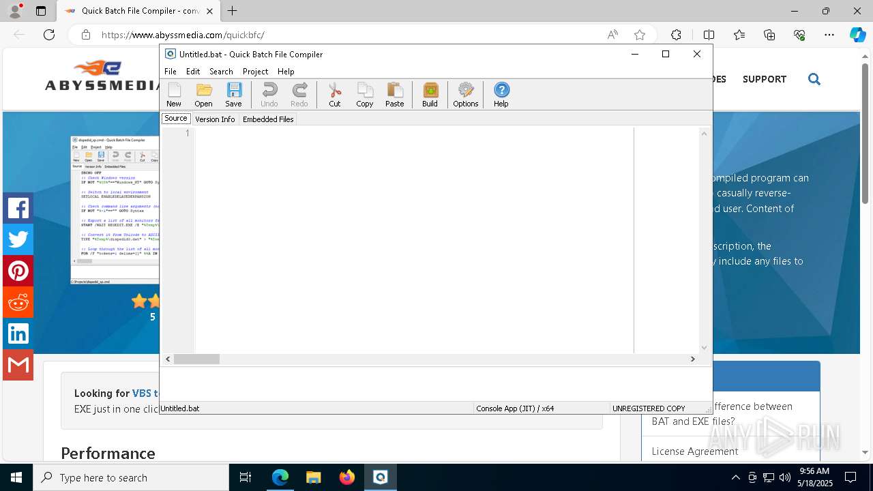Open a new browser tab
873x491 pixels.
pyautogui.click(x=233, y=11)
